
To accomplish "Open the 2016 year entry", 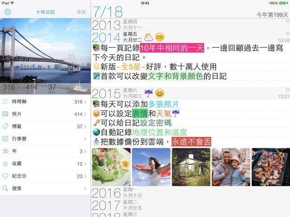I will click(x=190, y=192).
